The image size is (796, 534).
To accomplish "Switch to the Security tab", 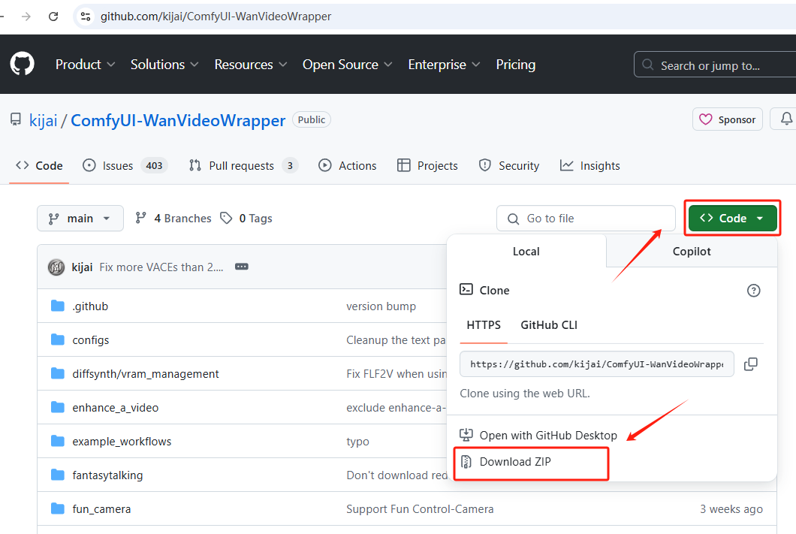I will point(508,165).
